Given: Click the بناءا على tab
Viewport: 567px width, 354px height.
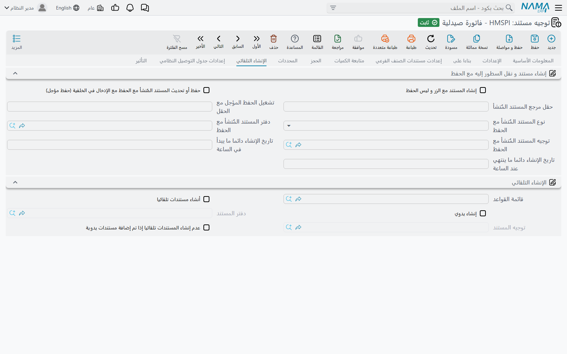Looking at the screenshot, I should [x=462, y=61].
